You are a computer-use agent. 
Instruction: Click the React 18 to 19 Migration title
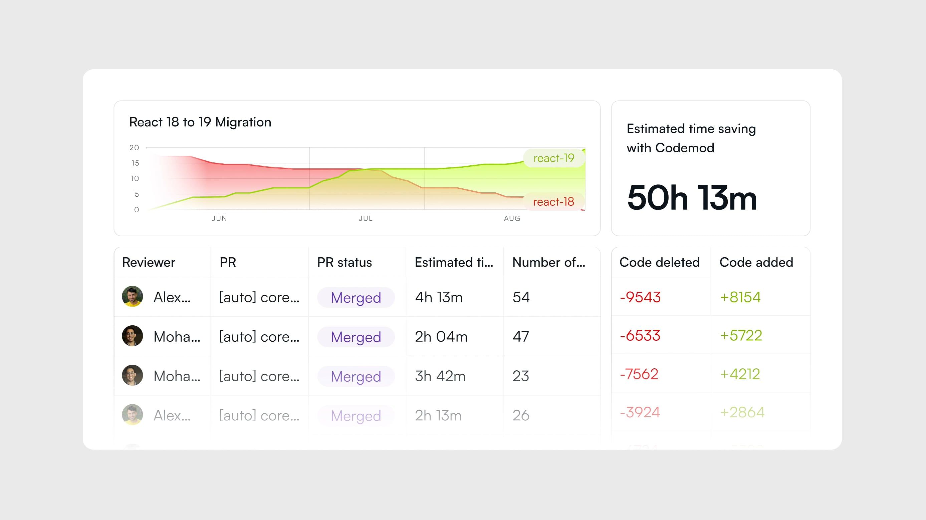tap(200, 122)
